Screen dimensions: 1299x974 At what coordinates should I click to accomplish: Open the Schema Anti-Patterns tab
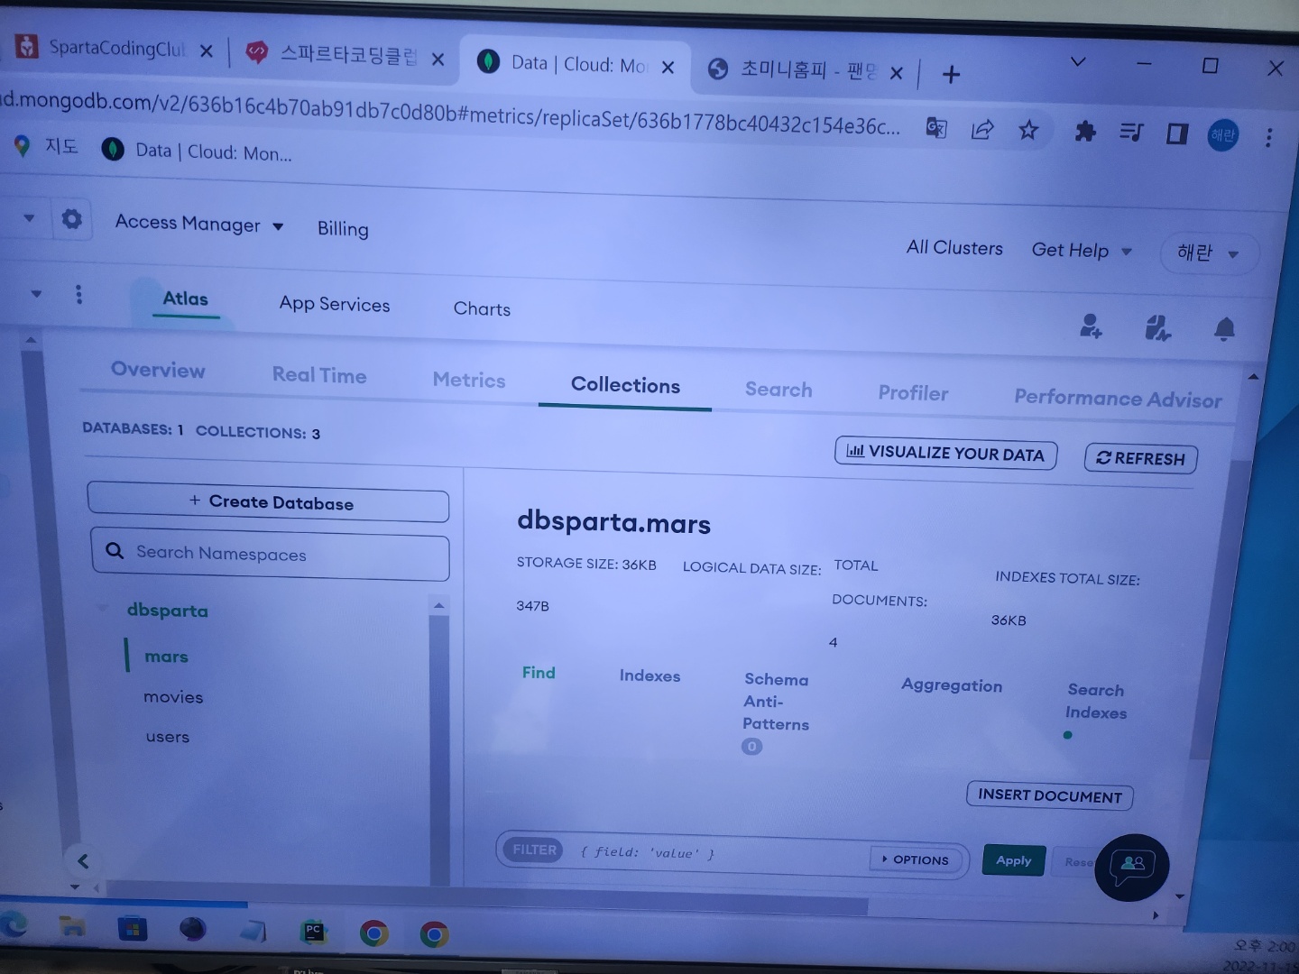click(776, 702)
